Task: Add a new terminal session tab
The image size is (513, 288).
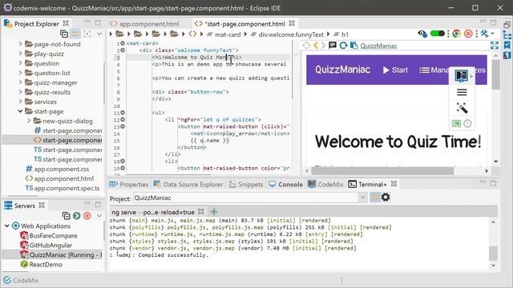Action: [x=214, y=212]
